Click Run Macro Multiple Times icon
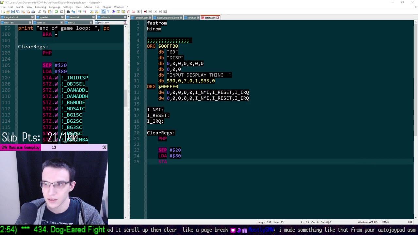This screenshot has height=235, width=418. 160,11
